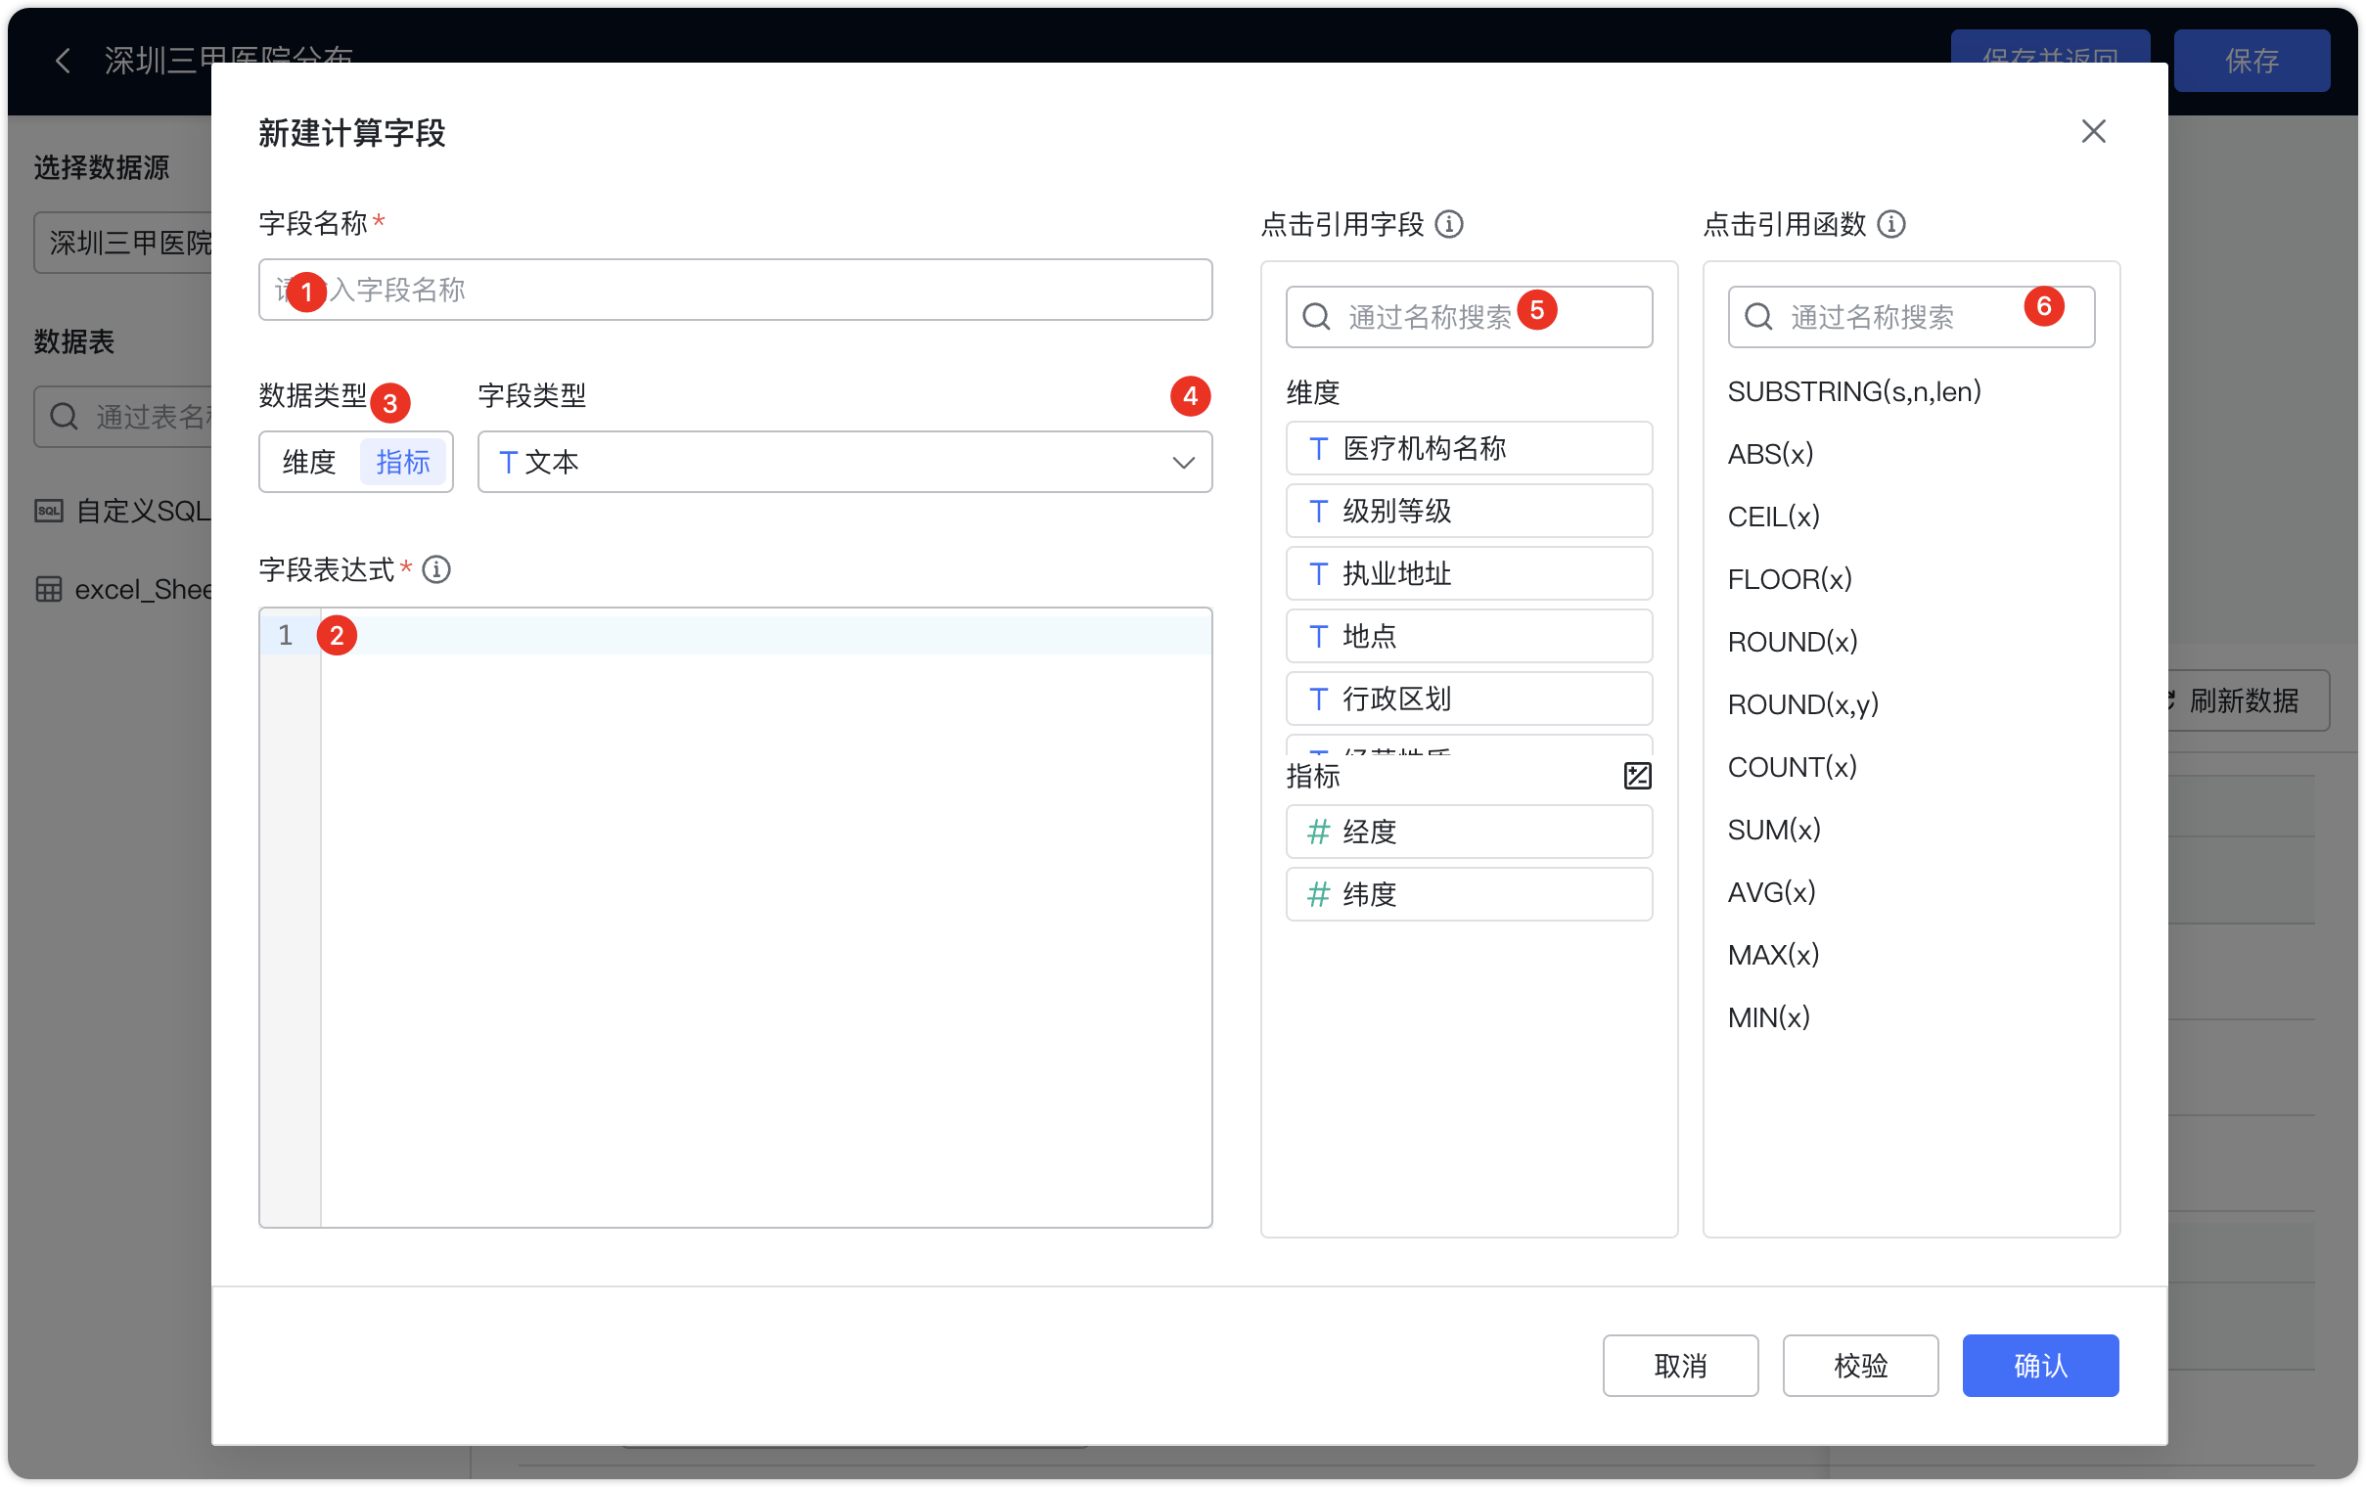2366x1487 pixels.
Task: Insert the 执业地址 field reference
Action: (1469, 574)
